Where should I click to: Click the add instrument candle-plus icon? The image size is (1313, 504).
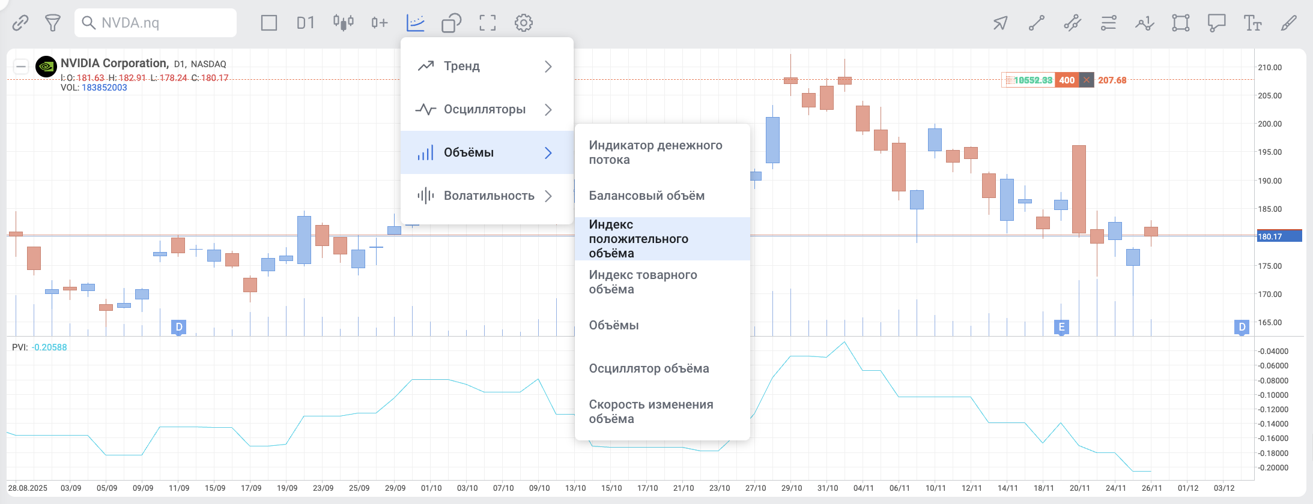380,23
